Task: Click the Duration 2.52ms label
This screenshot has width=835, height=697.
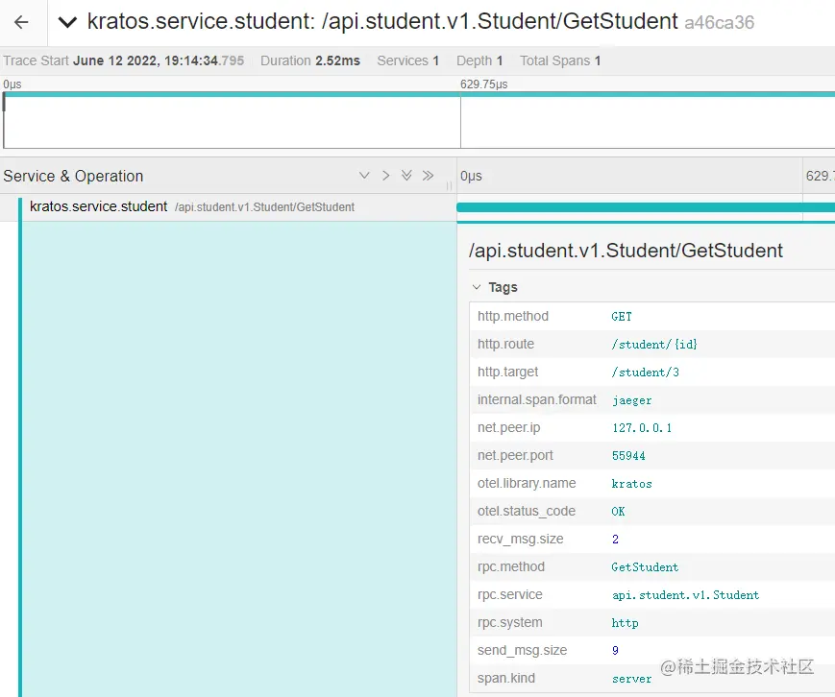Action: (x=310, y=60)
